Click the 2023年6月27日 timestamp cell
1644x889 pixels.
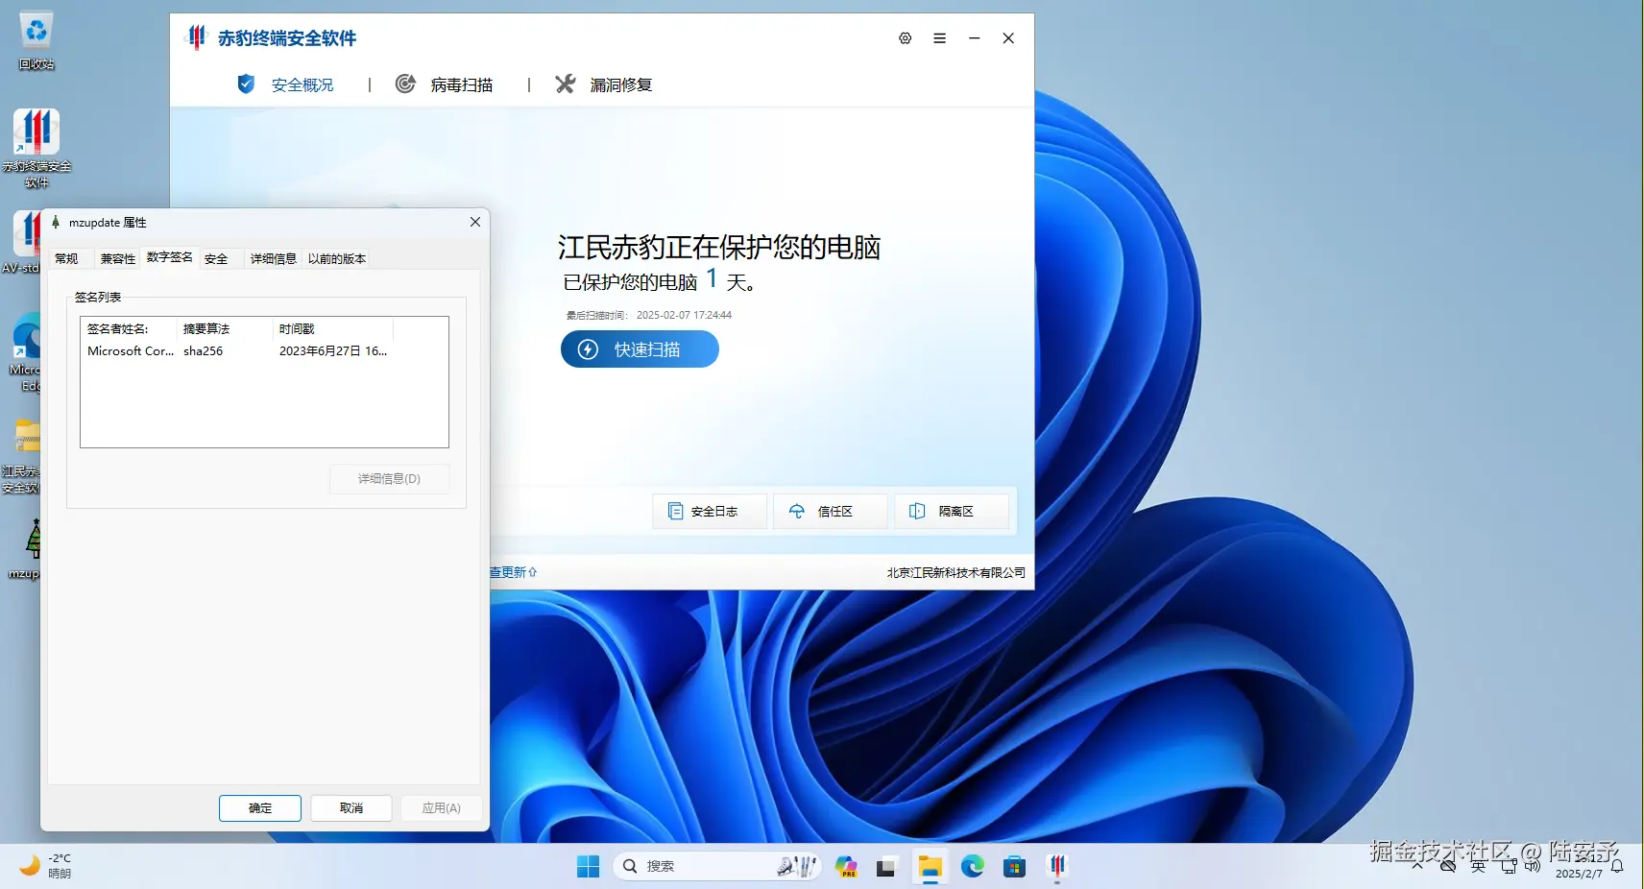[333, 351]
